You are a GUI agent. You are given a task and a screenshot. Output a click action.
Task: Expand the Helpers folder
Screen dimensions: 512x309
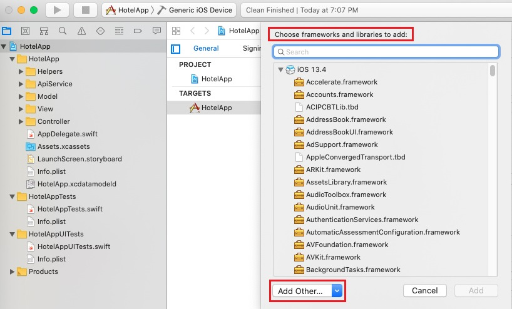click(x=21, y=71)
